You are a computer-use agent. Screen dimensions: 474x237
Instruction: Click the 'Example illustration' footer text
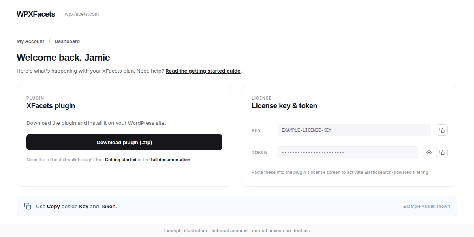237,231
